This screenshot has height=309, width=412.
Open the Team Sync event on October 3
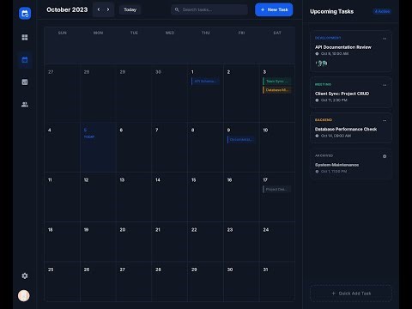(x=277, y=82)
